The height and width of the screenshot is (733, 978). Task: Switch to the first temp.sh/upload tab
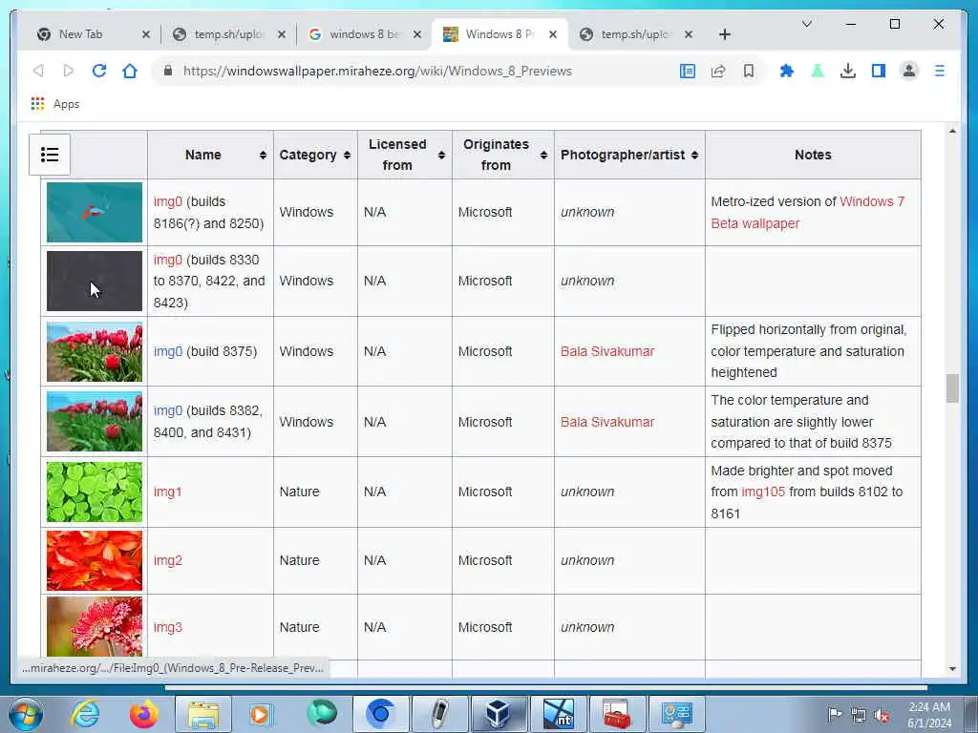tap(229, 34)
